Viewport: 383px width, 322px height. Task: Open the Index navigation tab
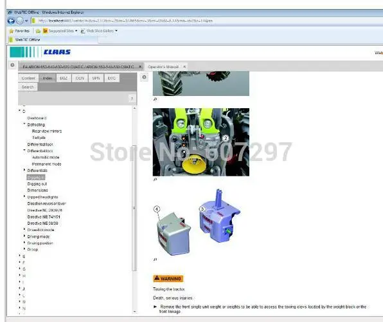point(48,78)
